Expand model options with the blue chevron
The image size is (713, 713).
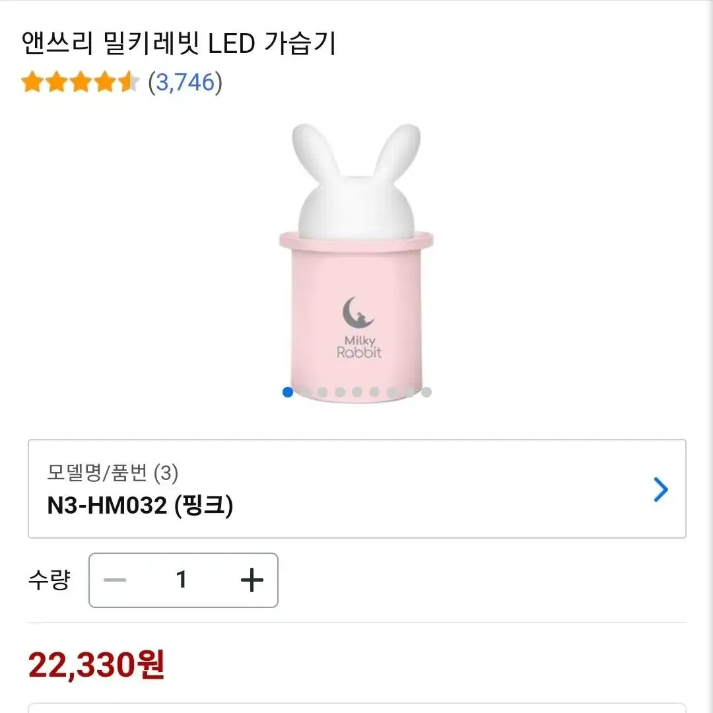[660, 489]
